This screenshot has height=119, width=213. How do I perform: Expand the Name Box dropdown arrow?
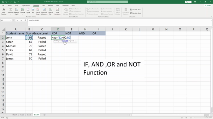11,20
